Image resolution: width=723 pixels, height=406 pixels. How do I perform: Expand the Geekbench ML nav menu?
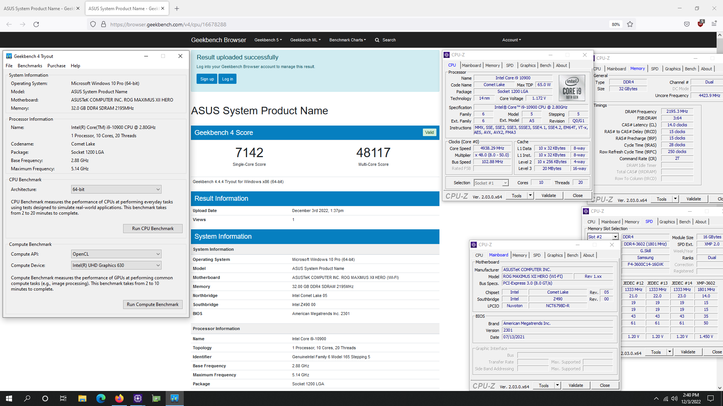click(x=305, y=40)
